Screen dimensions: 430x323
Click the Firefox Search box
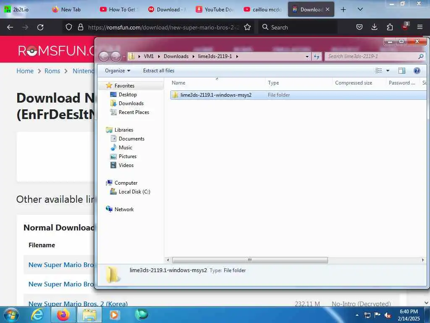(298, 27)
